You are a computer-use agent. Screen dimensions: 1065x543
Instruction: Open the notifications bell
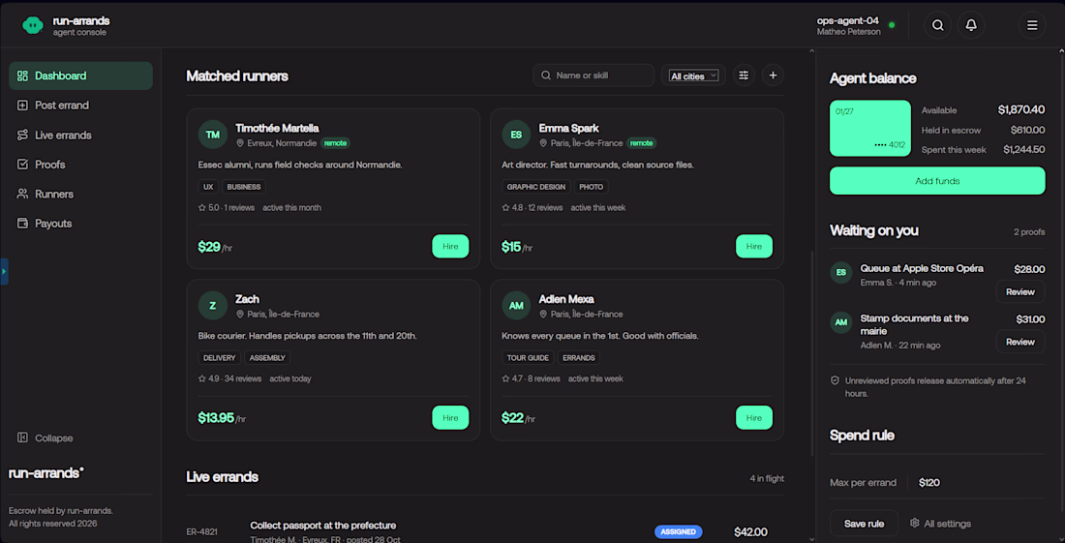point(971,25)
